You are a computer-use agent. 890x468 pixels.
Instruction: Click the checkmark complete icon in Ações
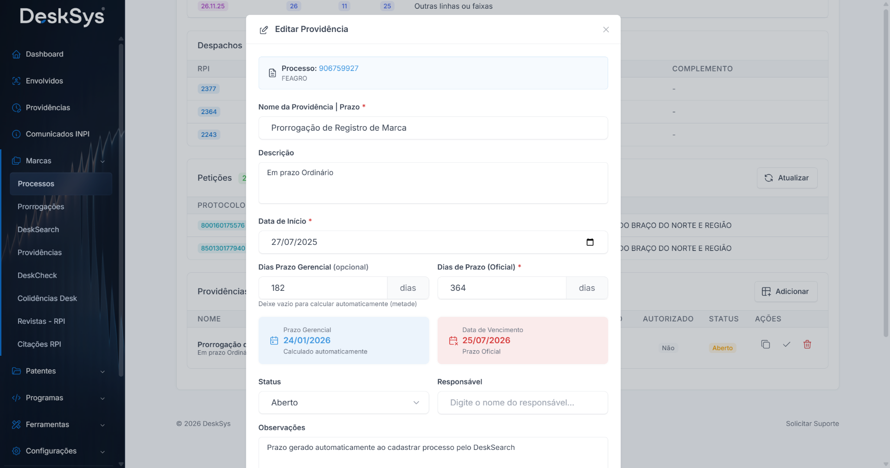point(786,344)
